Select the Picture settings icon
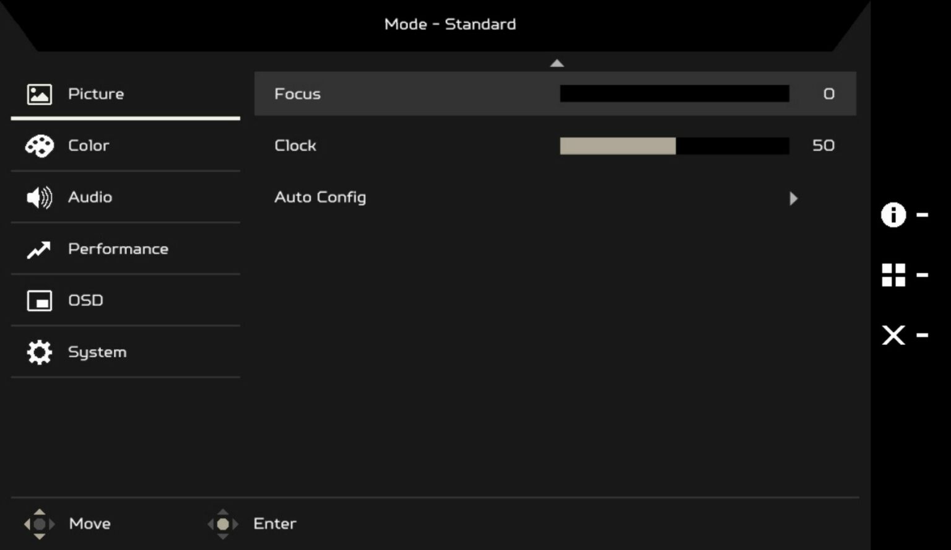Viewport: 951px width, 550px height. point(39,94)
